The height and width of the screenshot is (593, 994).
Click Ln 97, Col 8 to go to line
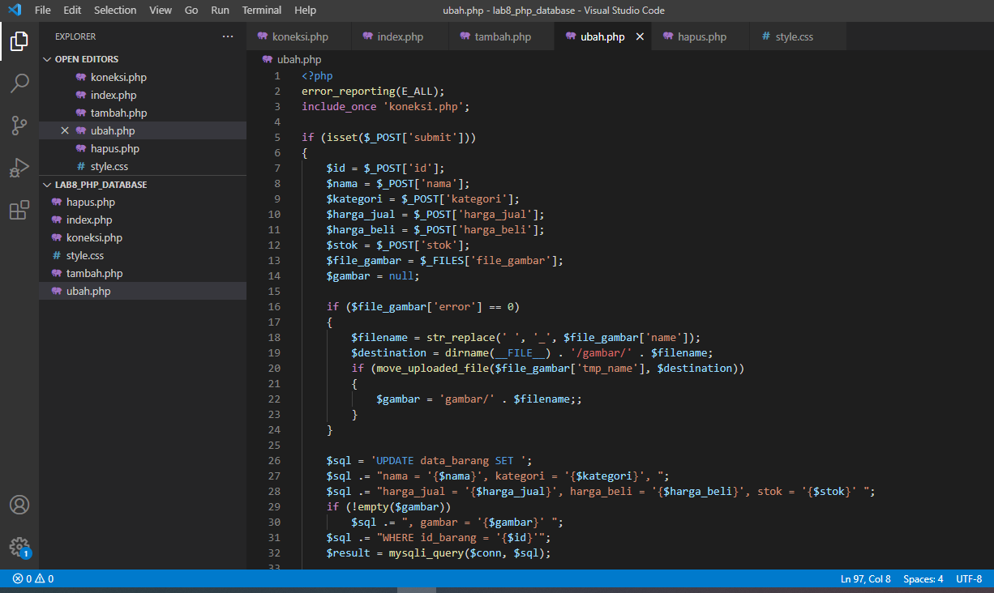[865, 578]
